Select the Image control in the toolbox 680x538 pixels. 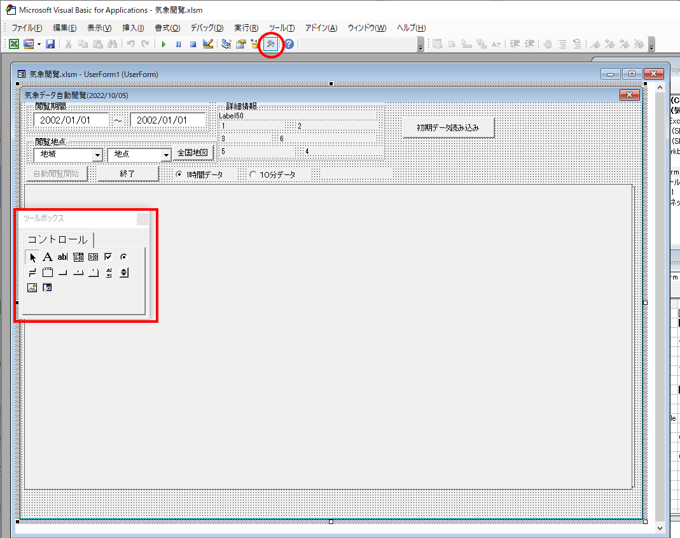pos(32,288)
